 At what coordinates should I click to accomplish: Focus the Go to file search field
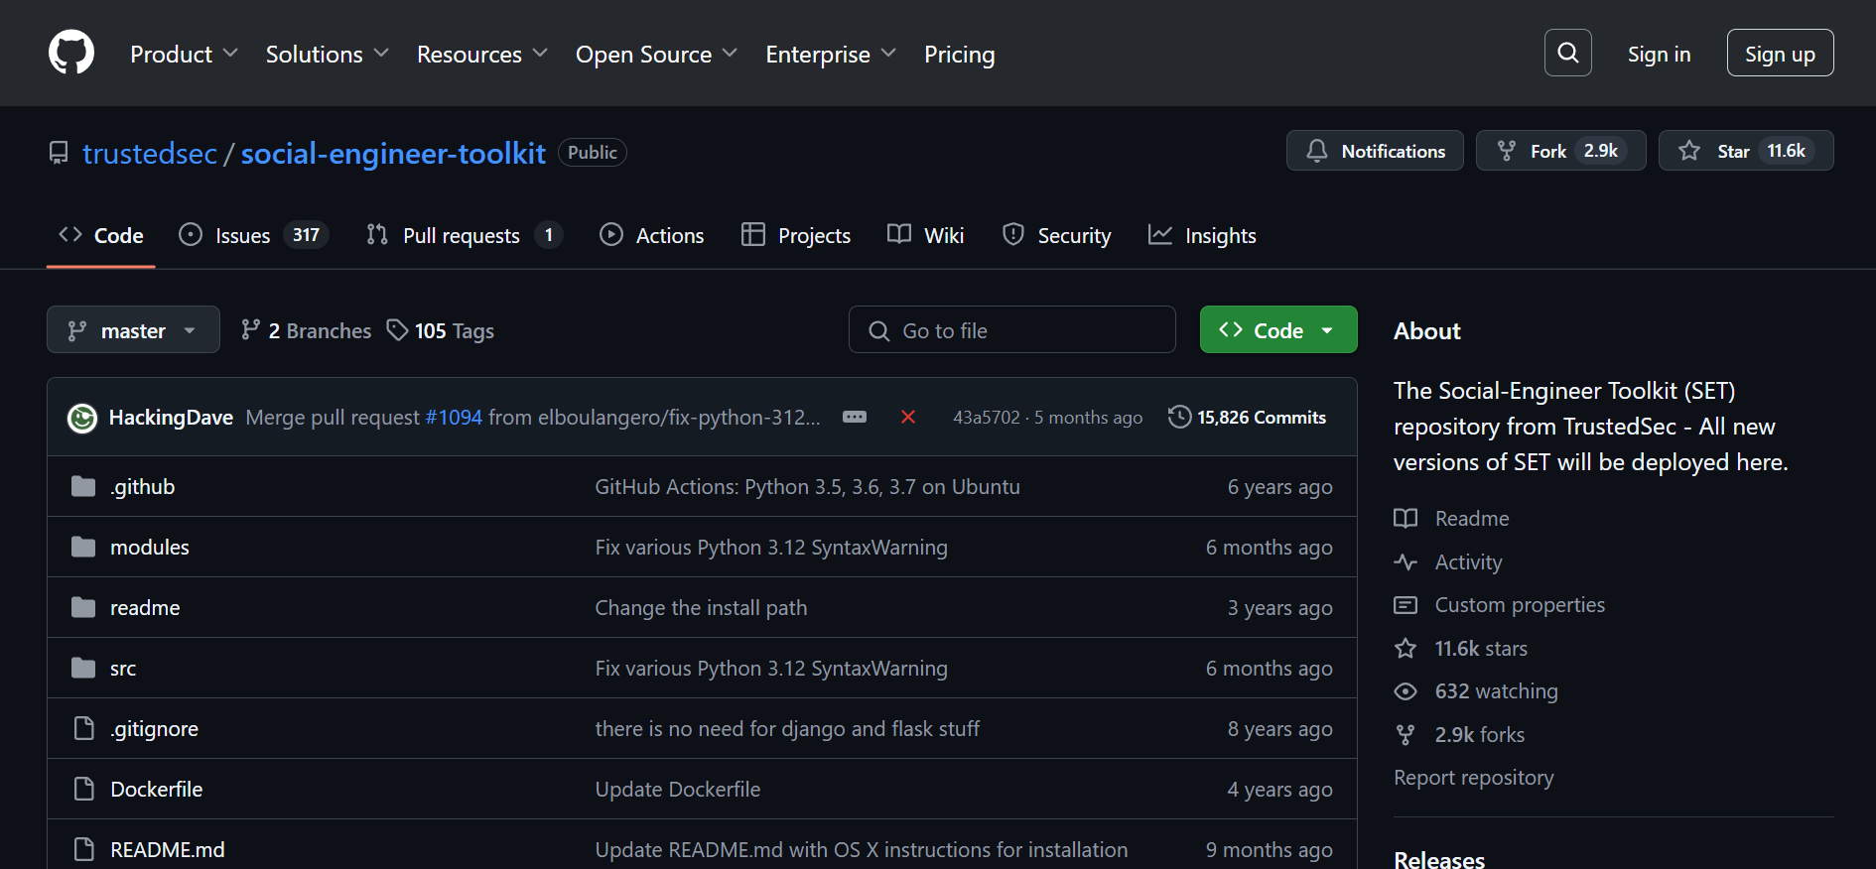tap(1012, 329)
